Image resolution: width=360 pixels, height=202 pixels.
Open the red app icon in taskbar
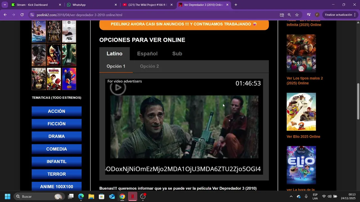click(132, 196)
